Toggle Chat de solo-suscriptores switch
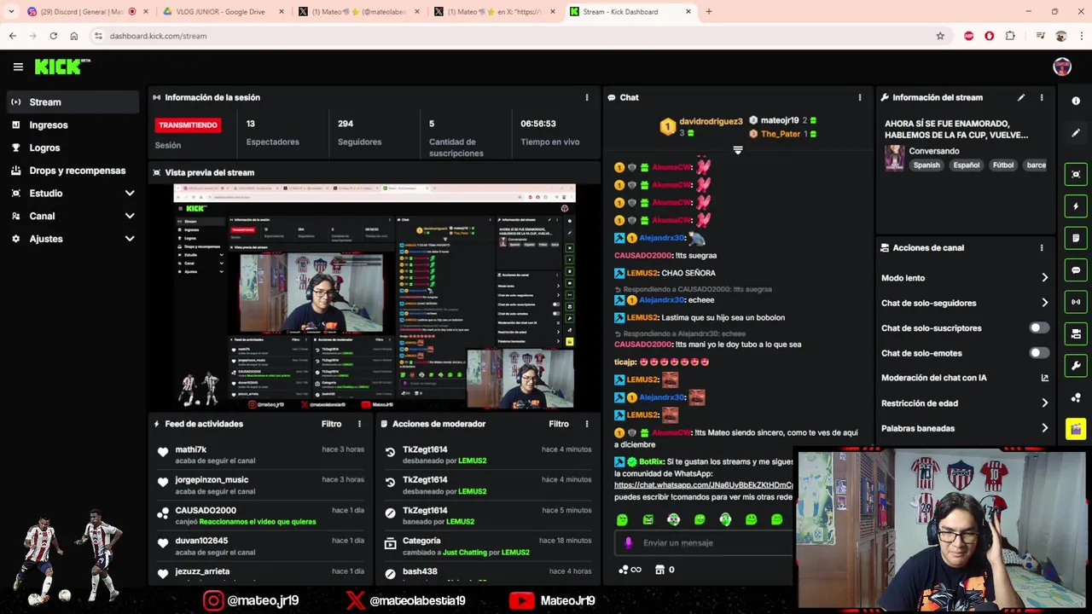Viewport: 1092px width, 614px height. pyautogui.click(x=1038, y=327)
